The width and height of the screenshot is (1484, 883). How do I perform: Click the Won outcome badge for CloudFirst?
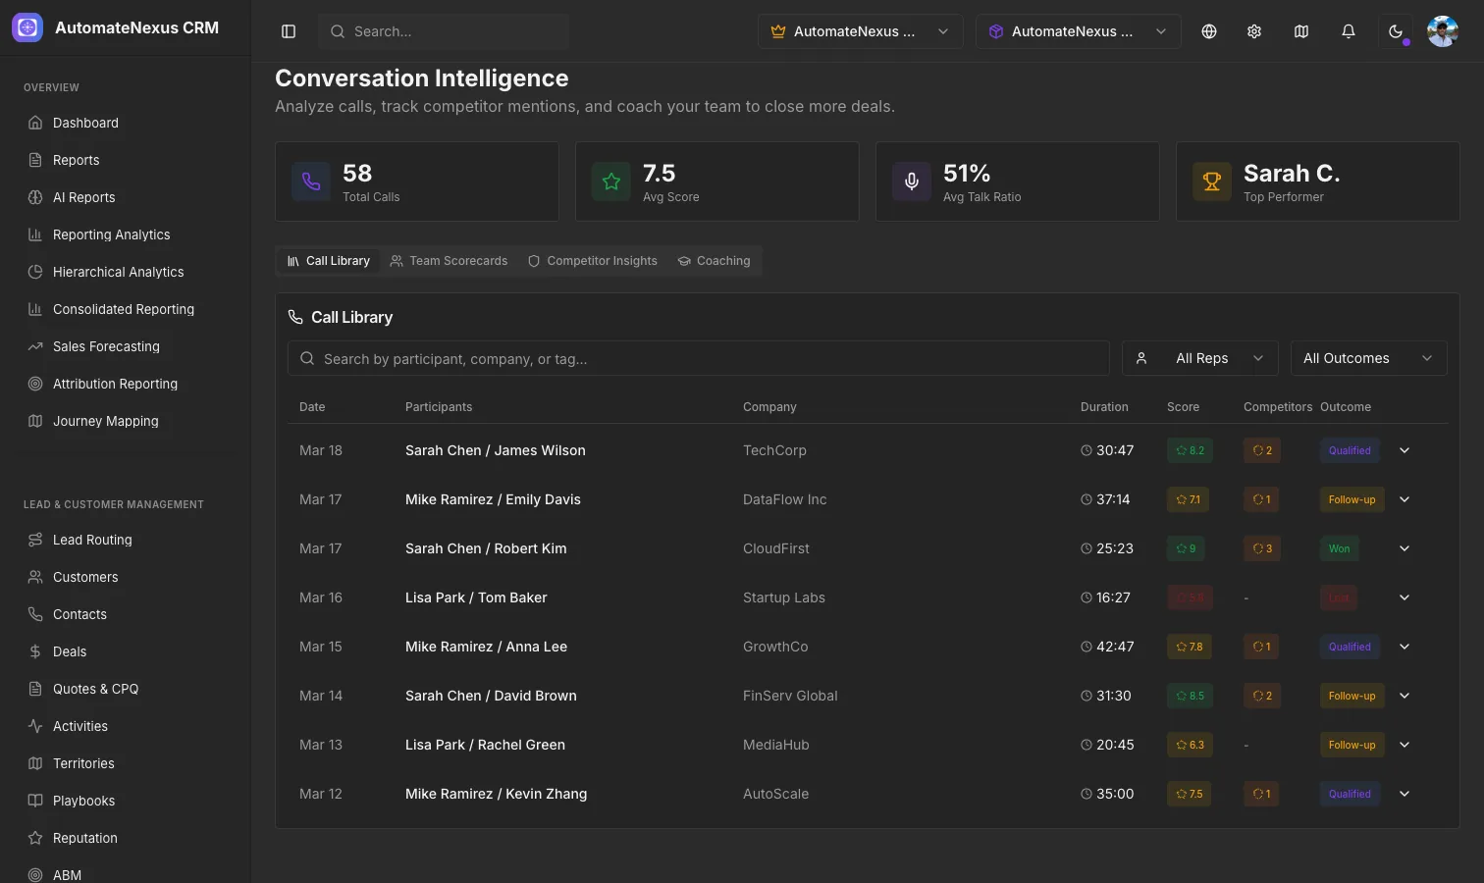tap(1339, 548)
